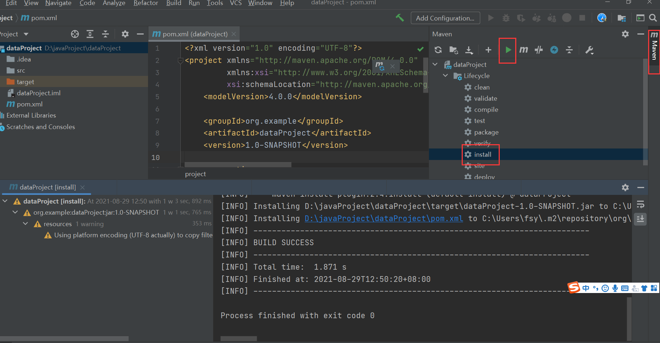Collapse All in Project panel
The height and width of the screenshot is (343, 660).
tap(105, 34)
